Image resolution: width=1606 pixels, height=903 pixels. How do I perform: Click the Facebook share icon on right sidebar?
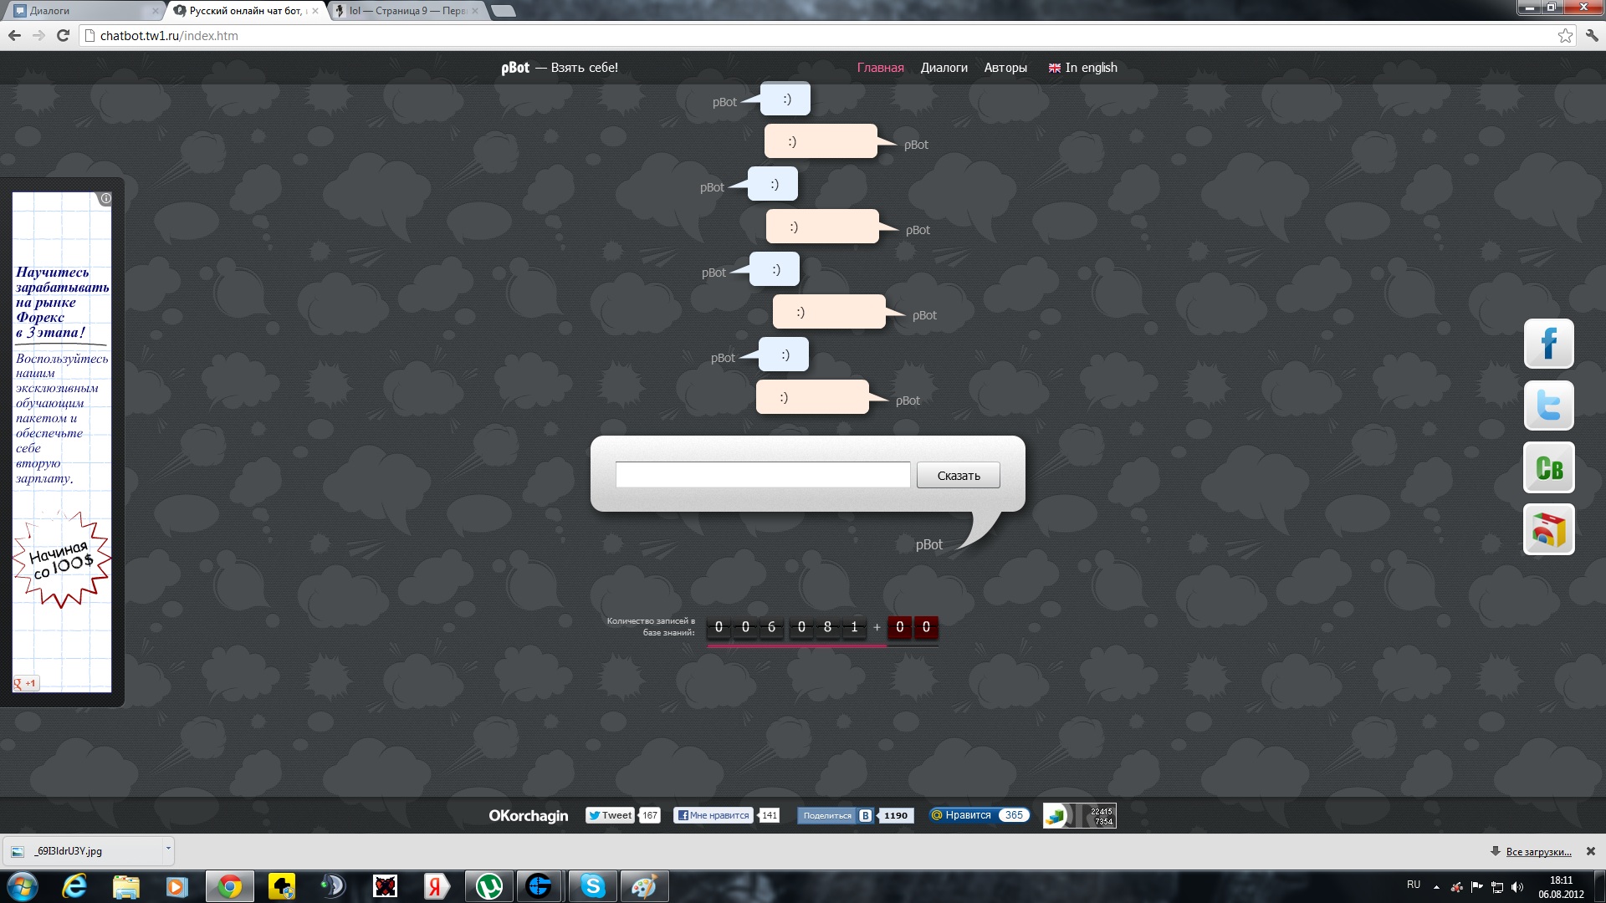(1548, 344)
